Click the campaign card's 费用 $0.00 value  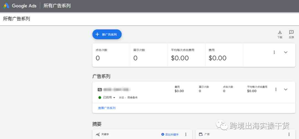coord(179,91)
